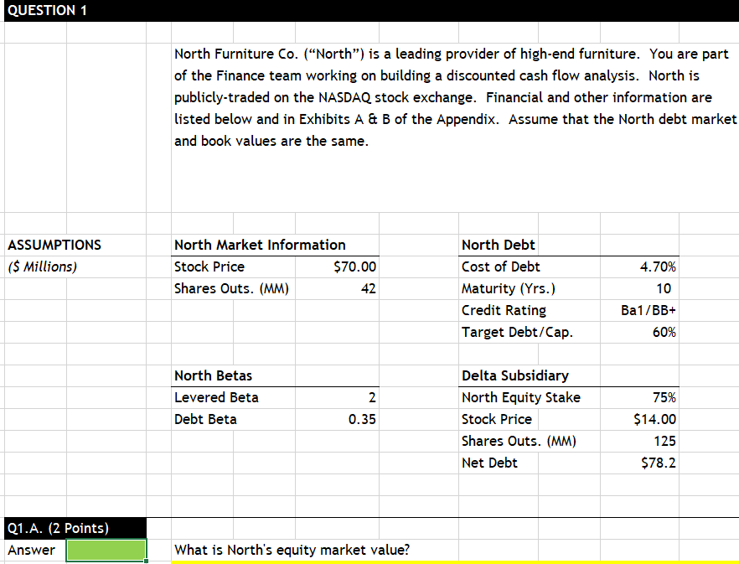Click the Q1.A. (2 Points) cell
Viewport: 739px width, 564px height.
point(75,528)
